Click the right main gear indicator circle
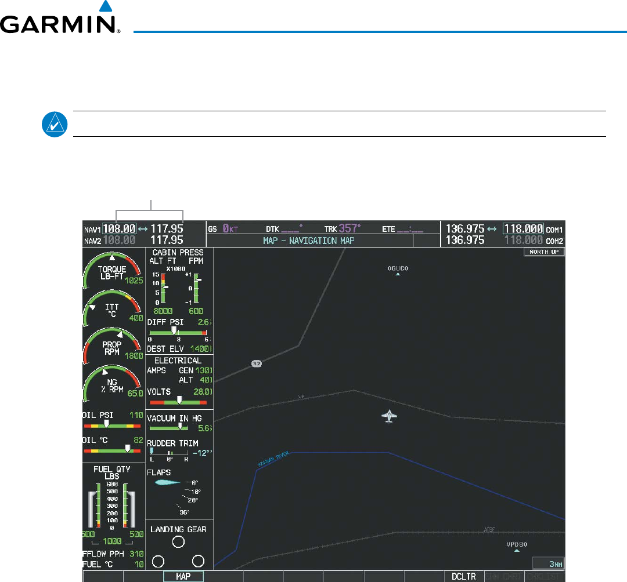Screen dimensions: 627x582 pyautogui.click(x=198, y=561)
